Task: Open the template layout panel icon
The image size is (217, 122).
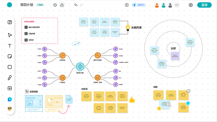Action: point(10,22)
